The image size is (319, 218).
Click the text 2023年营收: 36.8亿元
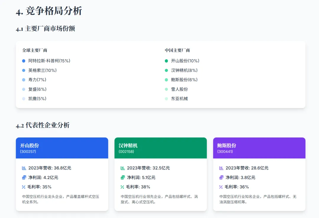[50, 168]
